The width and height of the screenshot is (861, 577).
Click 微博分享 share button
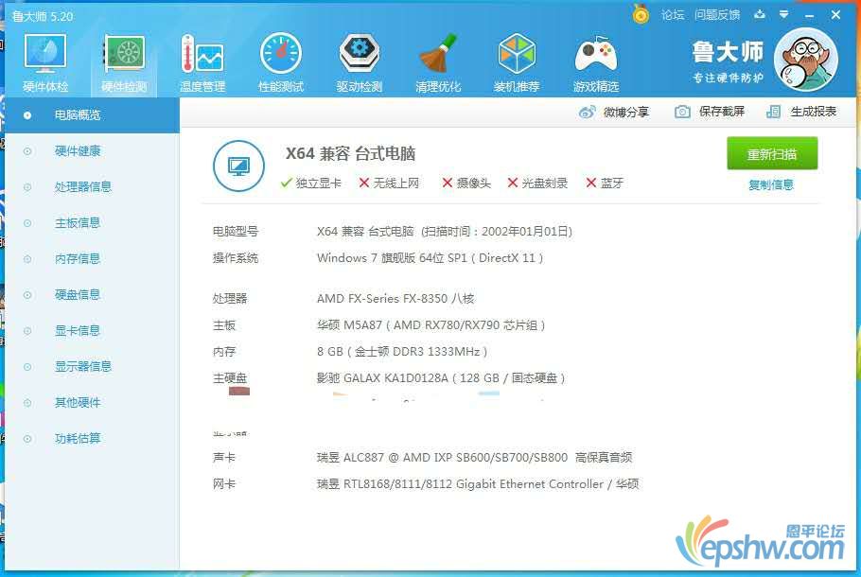(614, 112)
